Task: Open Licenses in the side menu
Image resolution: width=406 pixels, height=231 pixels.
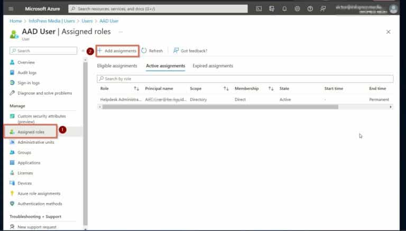Action: point(25,173)
